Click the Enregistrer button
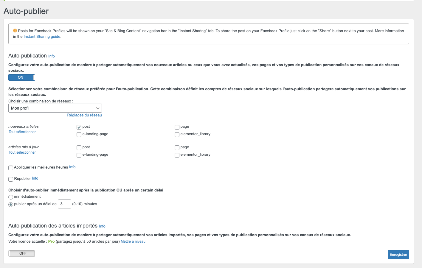422x268 pixels. (x=398, y=255)
